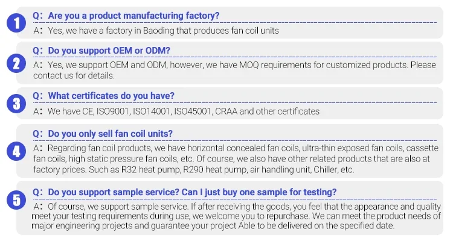Click the blue number 2 badge
Viewport: 453px width, 241px height.
click(14, 63)
